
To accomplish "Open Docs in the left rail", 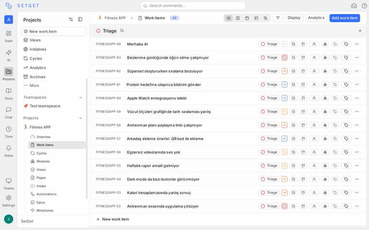I will point(8,94).
